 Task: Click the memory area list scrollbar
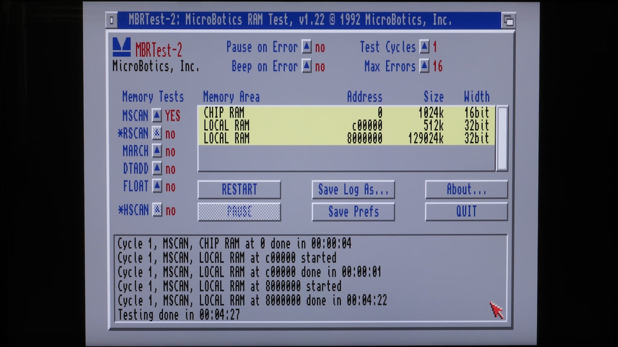click(502, 138)
